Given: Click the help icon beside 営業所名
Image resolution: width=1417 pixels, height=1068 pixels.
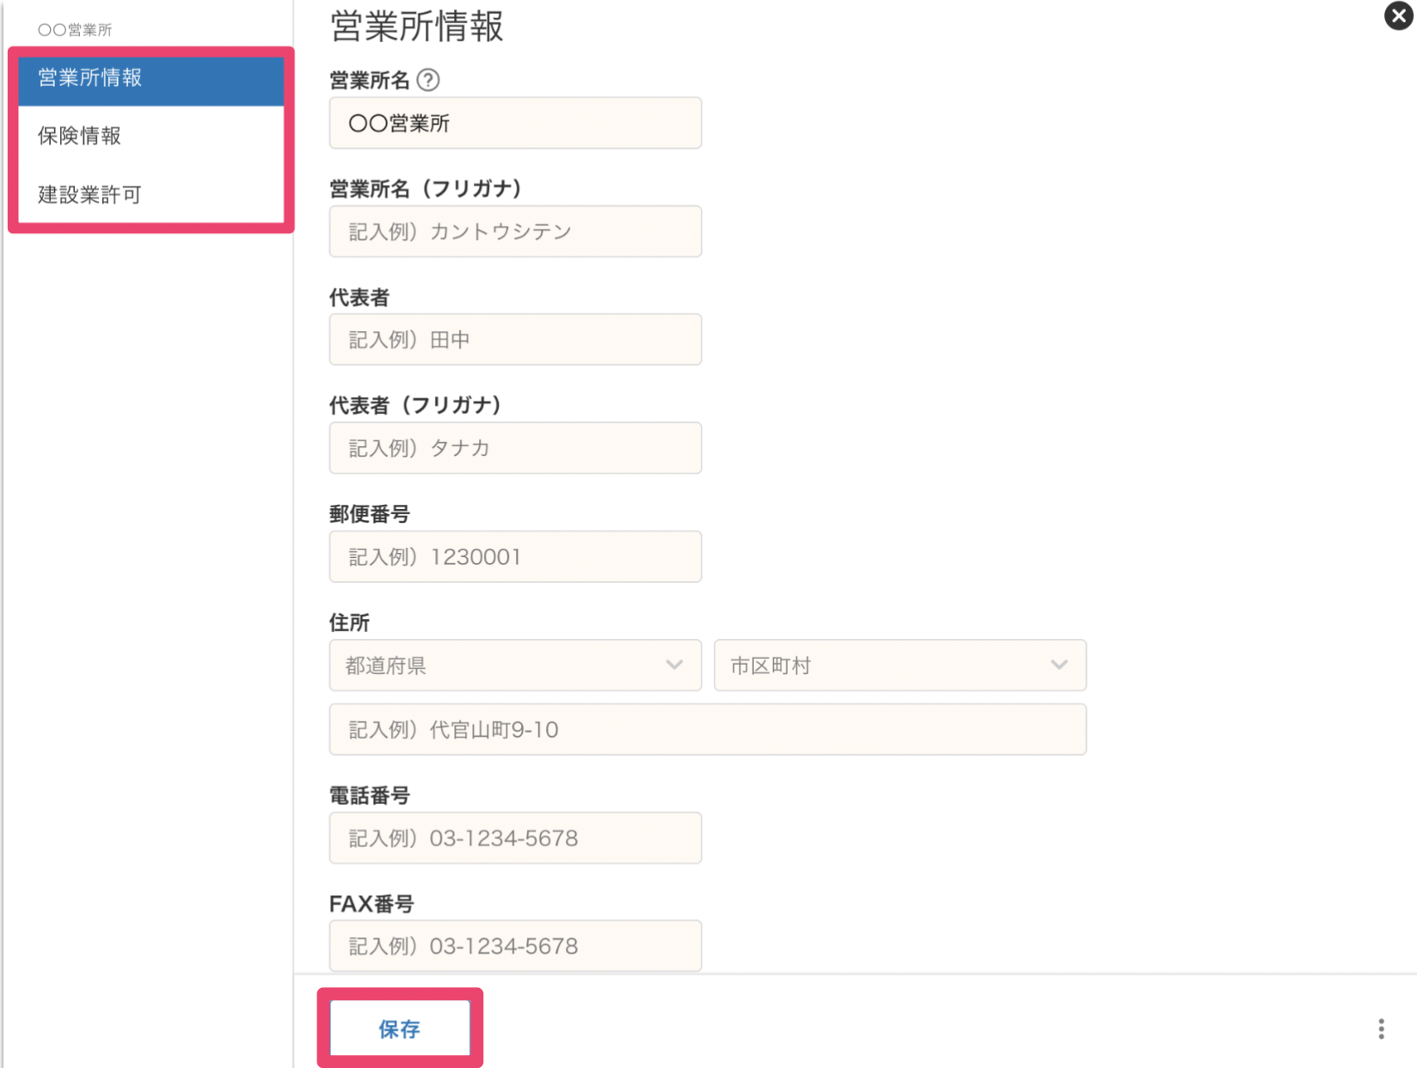Looking at the screenshot, I should point(428,80).
